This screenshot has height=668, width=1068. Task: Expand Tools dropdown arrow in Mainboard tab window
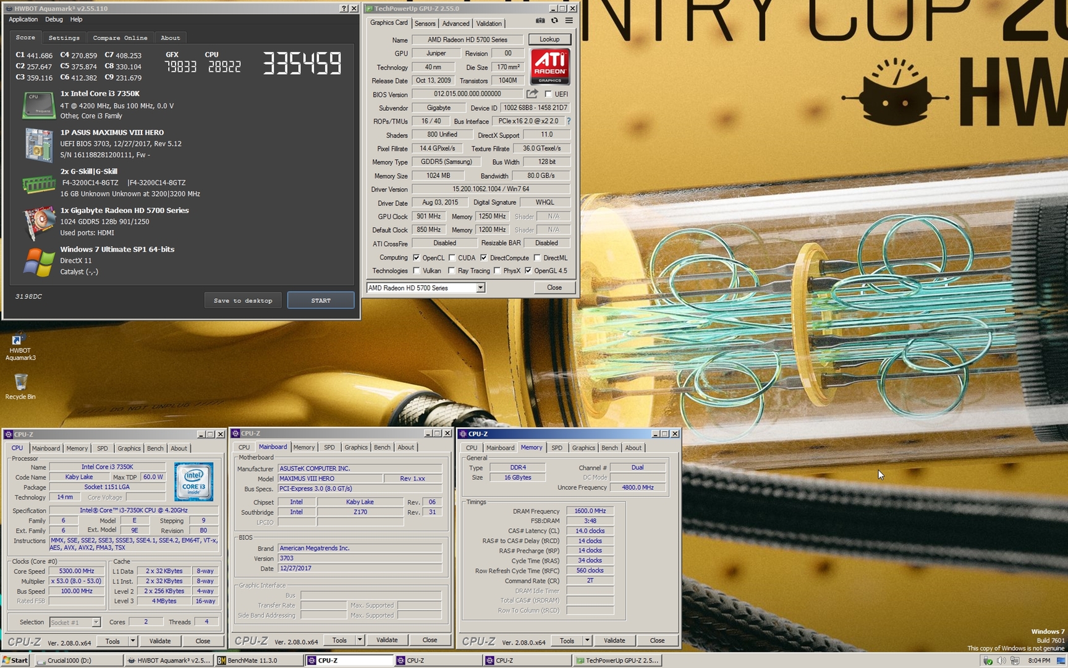click(360, 640)
